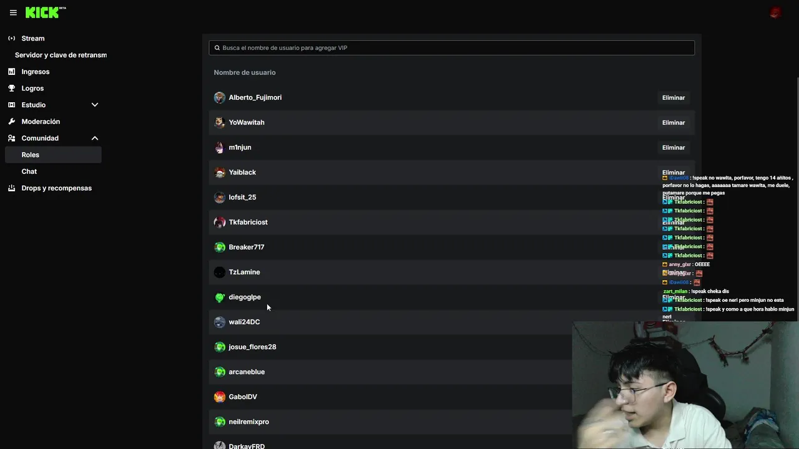Image resolution: width=799 pixels, height=449 pixels.
Task: Click the Kick logo
Action: pos(42,12)
